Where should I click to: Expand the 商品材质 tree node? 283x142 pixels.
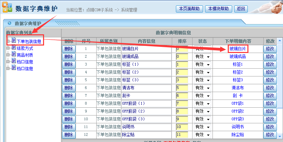point(8,55)
